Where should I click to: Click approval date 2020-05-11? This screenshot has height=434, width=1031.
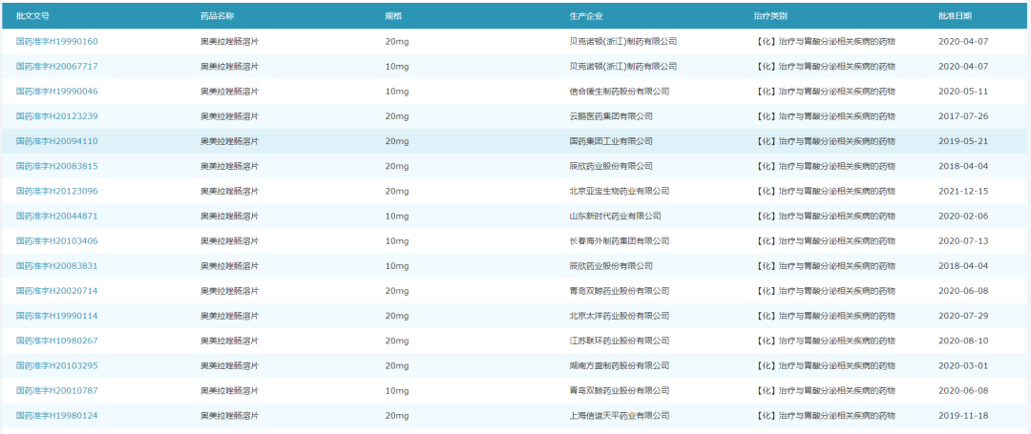point(963,92)
